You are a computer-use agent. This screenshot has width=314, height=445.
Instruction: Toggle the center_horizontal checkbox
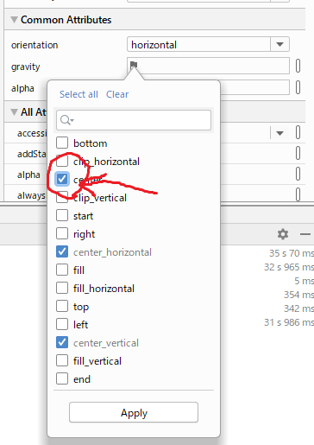click(62, 251)
